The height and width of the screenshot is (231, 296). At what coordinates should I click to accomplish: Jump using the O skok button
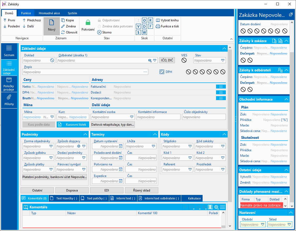[144, 20]
